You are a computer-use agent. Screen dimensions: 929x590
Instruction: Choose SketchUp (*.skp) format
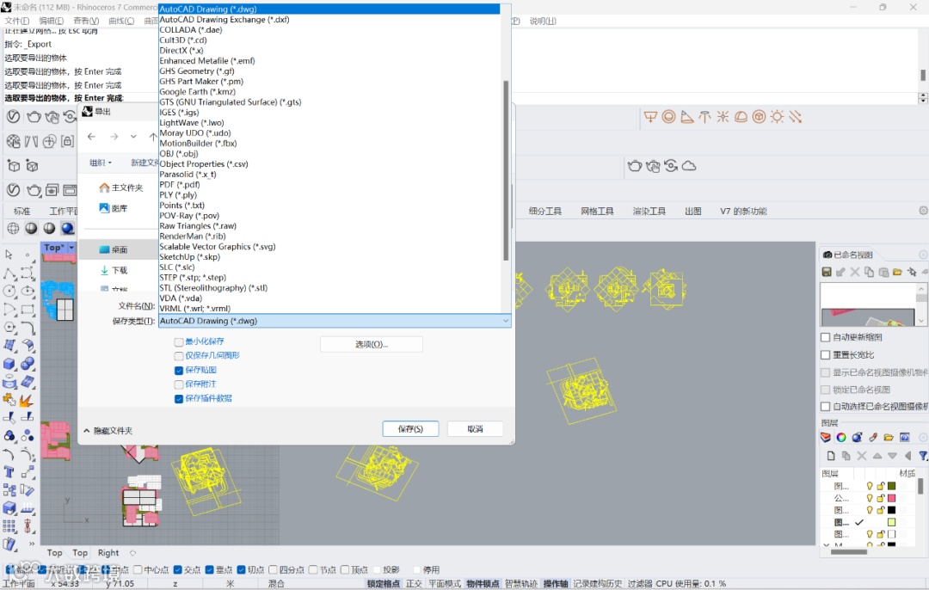click(x=189, y=256)
